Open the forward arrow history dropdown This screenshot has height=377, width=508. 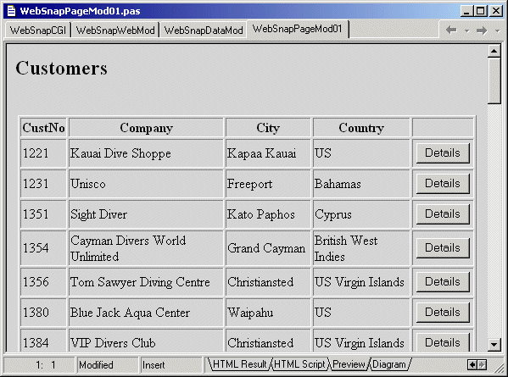497,31
